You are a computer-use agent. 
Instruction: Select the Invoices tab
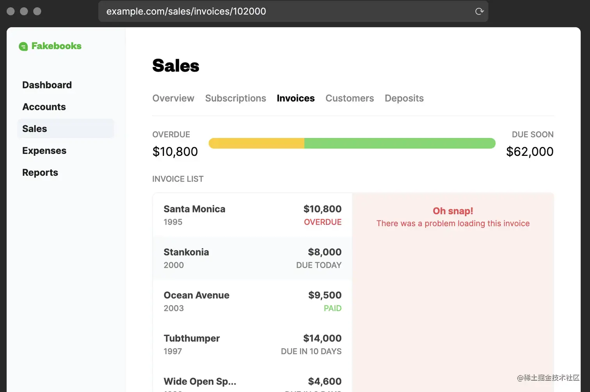click(296, 98)
